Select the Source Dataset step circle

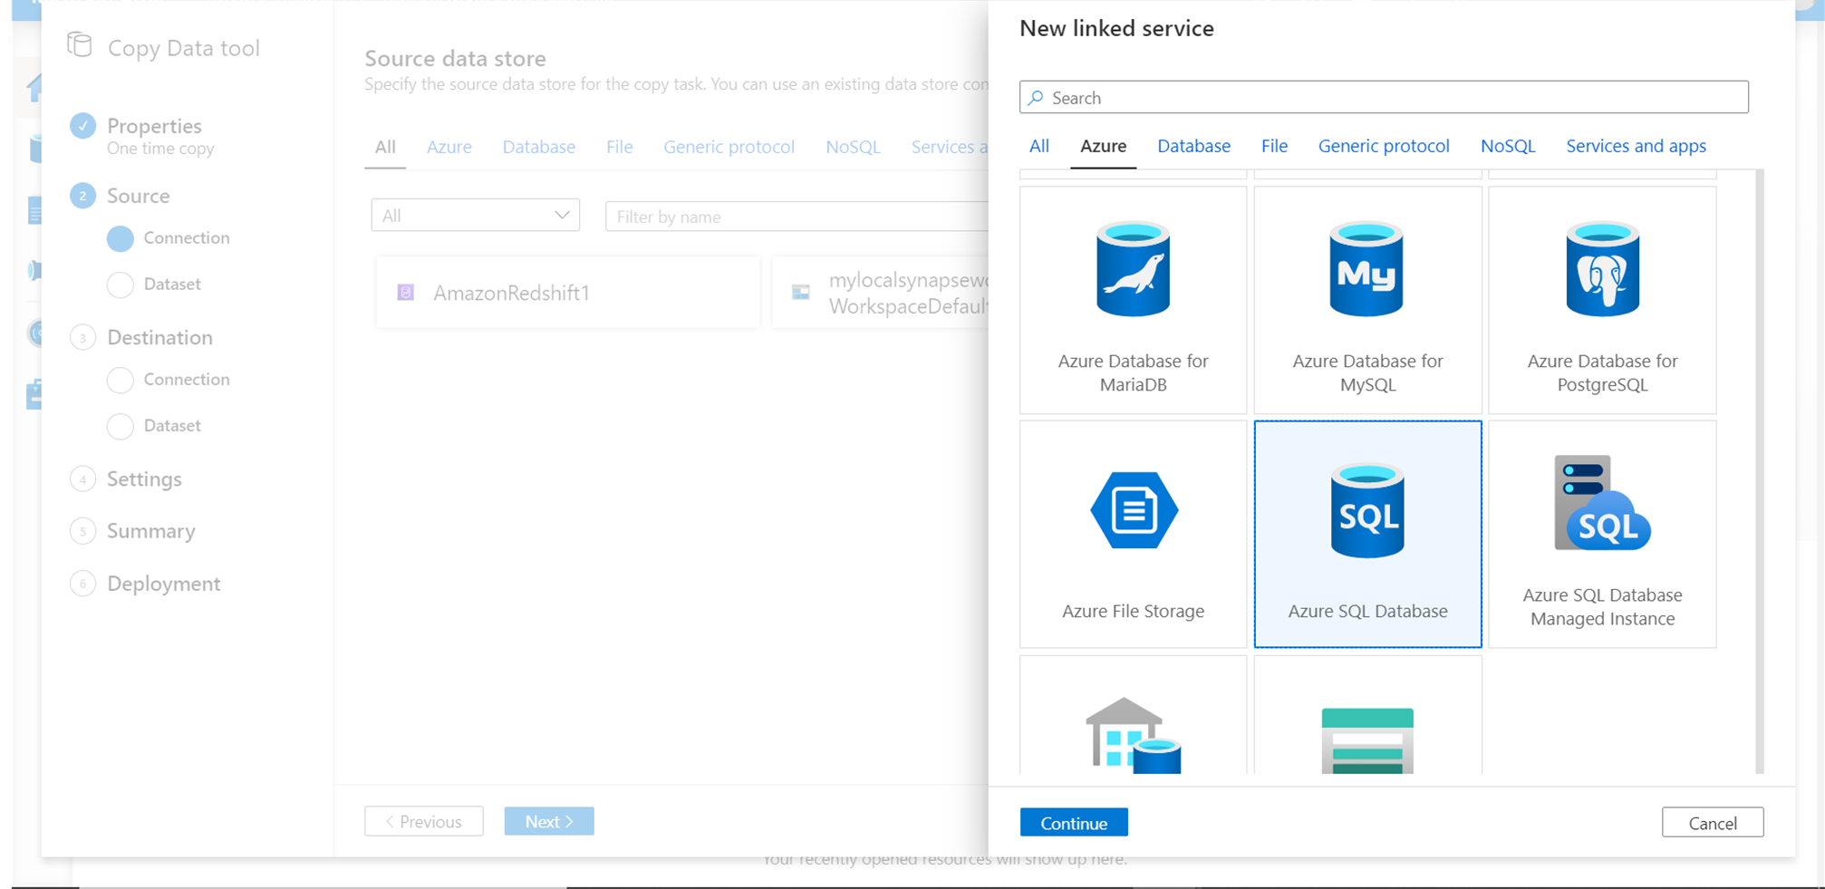[120, 285]
